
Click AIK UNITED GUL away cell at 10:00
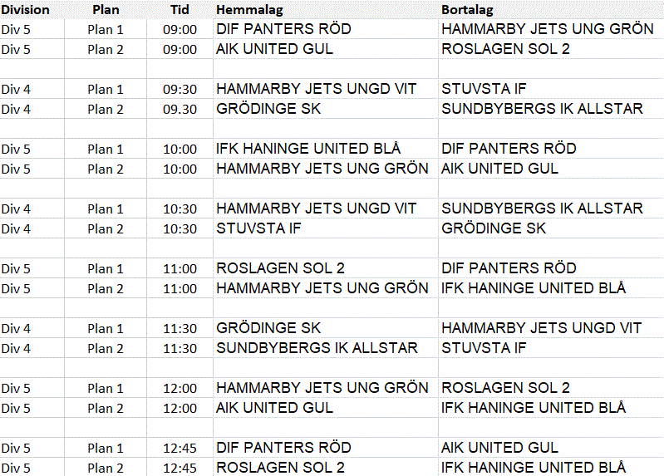551,169
